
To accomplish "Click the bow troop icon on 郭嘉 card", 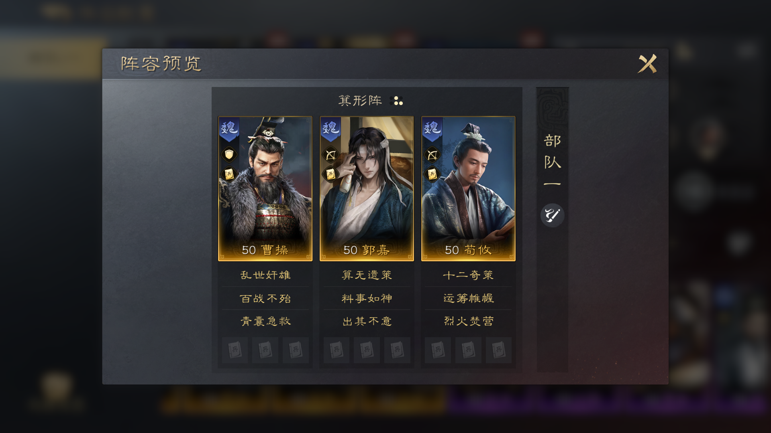I will pos(330,154).
